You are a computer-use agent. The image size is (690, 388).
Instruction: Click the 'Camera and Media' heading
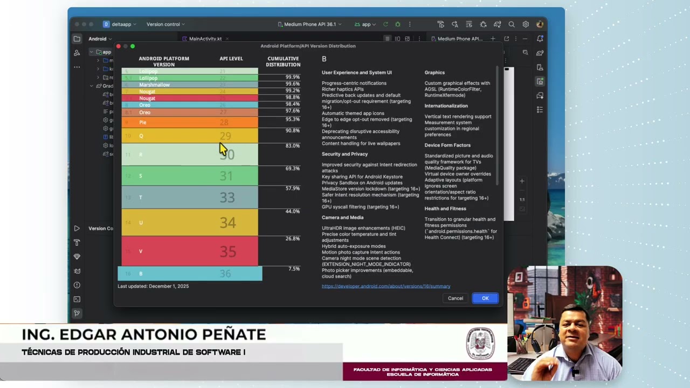coord(343,218)
